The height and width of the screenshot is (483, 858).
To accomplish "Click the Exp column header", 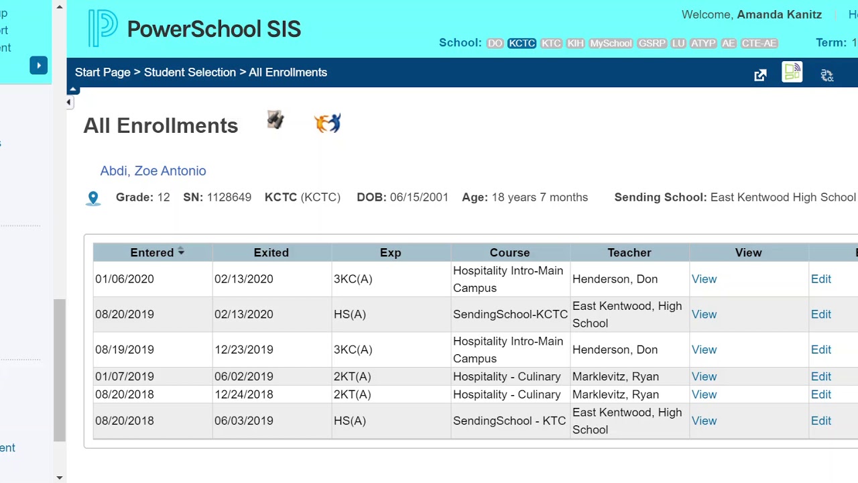I will click(390, 252).
